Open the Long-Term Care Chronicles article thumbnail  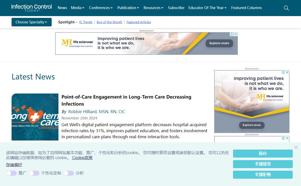point(35,117)
